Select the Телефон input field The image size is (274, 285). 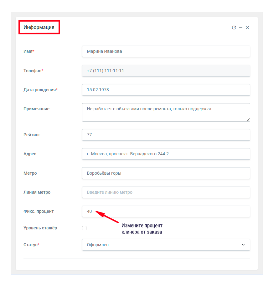click(166, 71)
